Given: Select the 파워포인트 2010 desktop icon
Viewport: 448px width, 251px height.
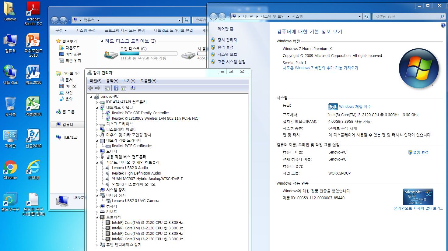Looking at the screenshot, I should point(33,45).
